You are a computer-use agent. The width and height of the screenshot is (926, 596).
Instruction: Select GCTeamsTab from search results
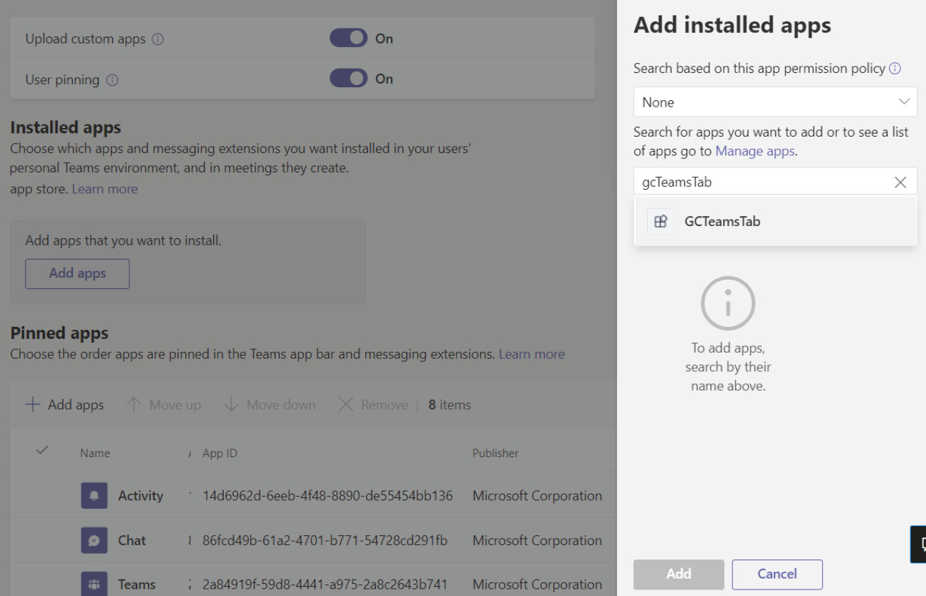(775, 222)
